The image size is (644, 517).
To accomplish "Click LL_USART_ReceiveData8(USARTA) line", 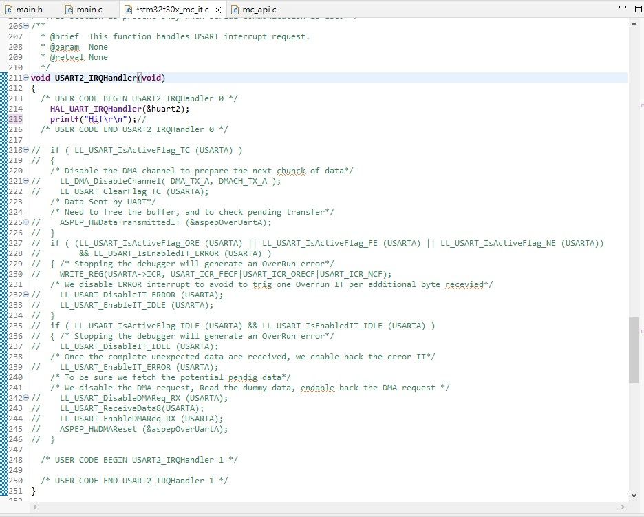I will (118, 408).
